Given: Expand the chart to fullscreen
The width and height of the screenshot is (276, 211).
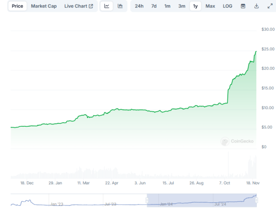Looking at the screenshot, I should coord(270,6).
